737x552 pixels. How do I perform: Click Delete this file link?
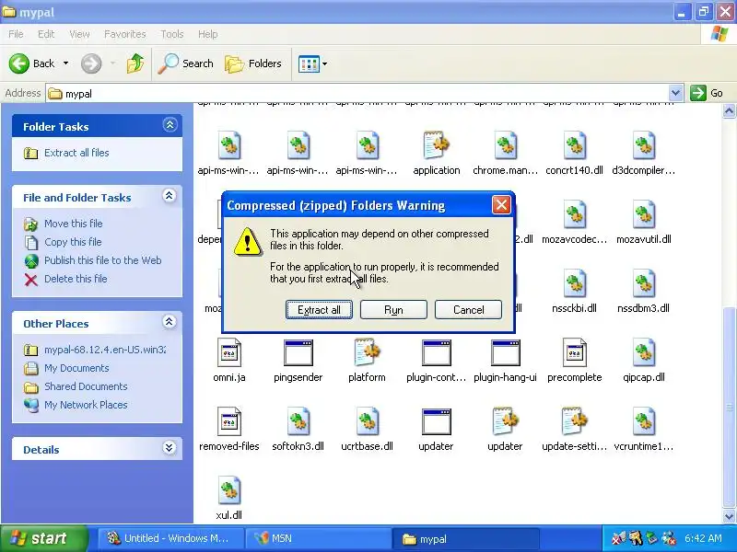(x=76, y=279)
